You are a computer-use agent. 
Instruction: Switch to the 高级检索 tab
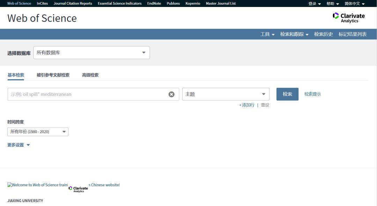tap(90, 75)
